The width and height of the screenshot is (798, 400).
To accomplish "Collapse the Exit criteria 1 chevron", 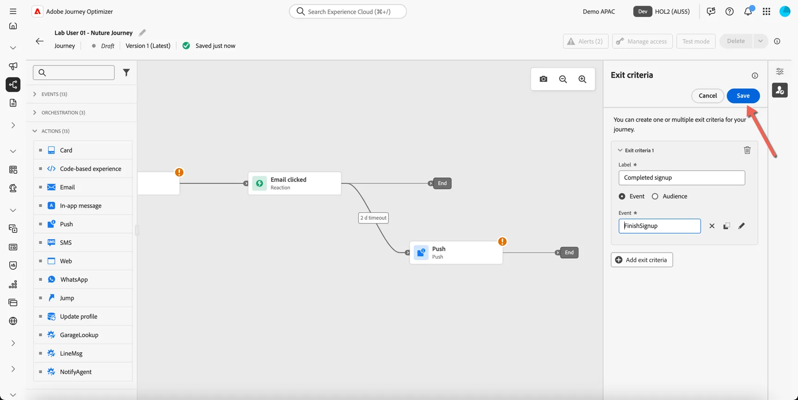I will [x=620, y=150].
